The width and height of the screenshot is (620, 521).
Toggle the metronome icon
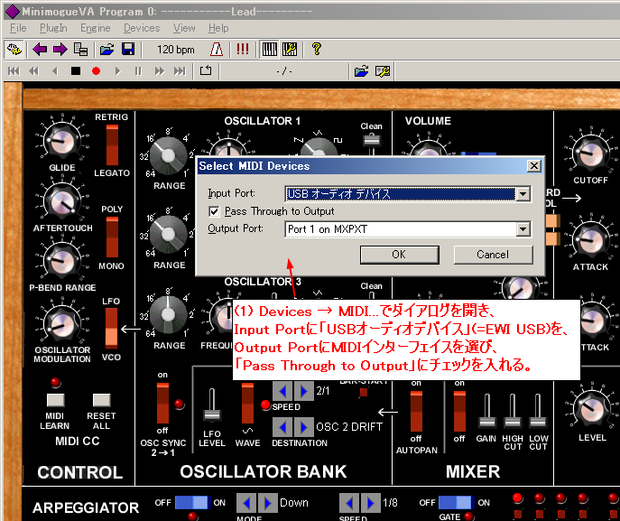click(217, 50)
